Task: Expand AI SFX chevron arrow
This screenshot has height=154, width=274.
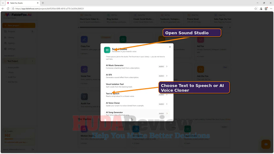Action: coord(167,76)
